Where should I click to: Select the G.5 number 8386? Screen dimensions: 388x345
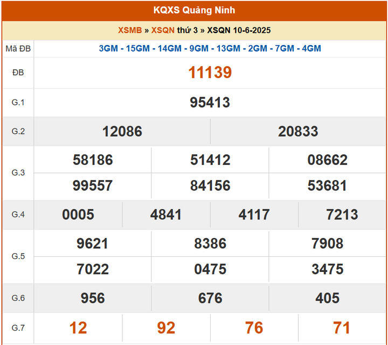210,243
